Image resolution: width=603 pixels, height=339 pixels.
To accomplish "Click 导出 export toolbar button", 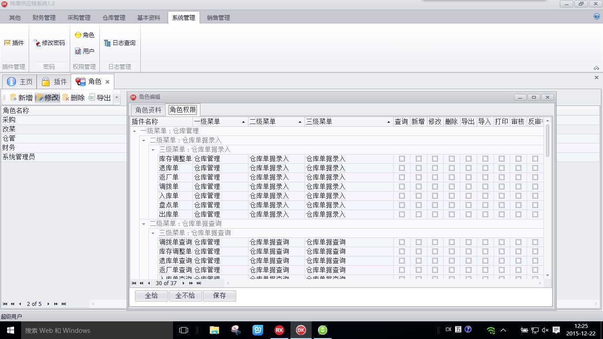I will [100, 98].
